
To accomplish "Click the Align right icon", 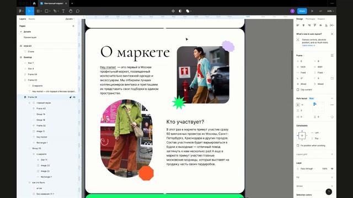I will coord(309,25).
